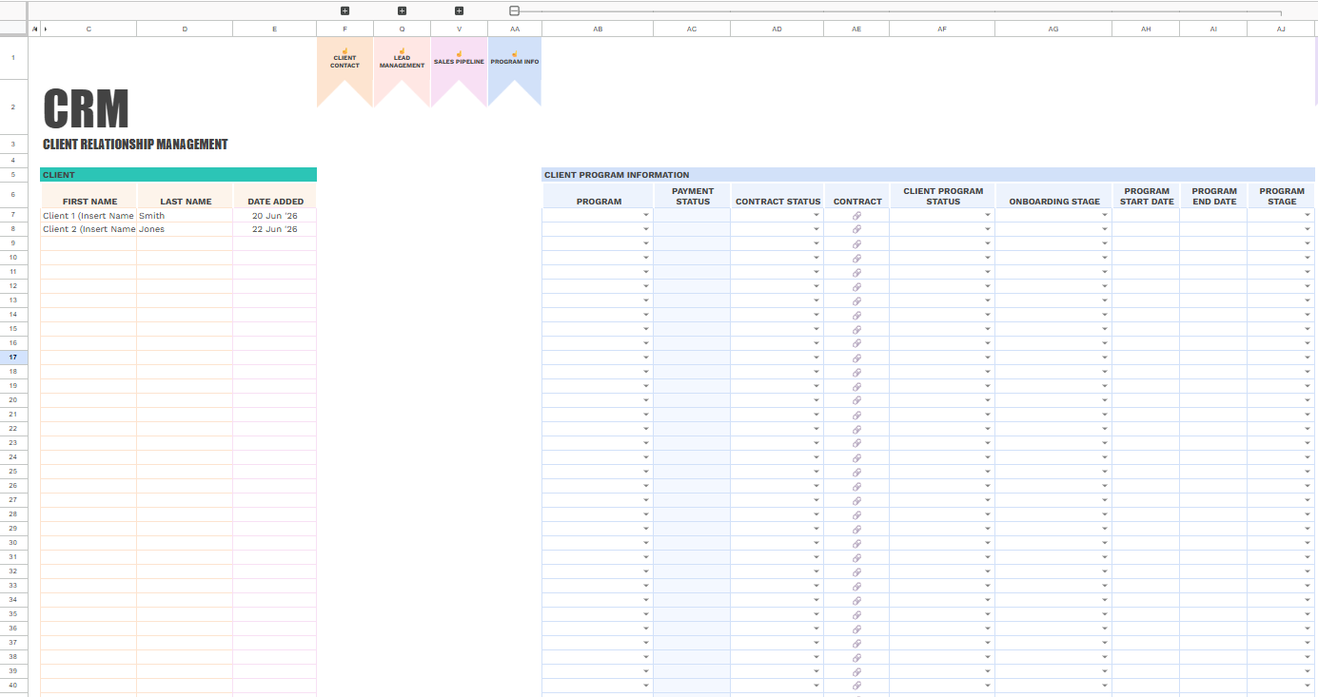Viewport: 1318px width, 697px height.
Task: Click the contract link icon in row 16
Action: click(x=856, y=344)
